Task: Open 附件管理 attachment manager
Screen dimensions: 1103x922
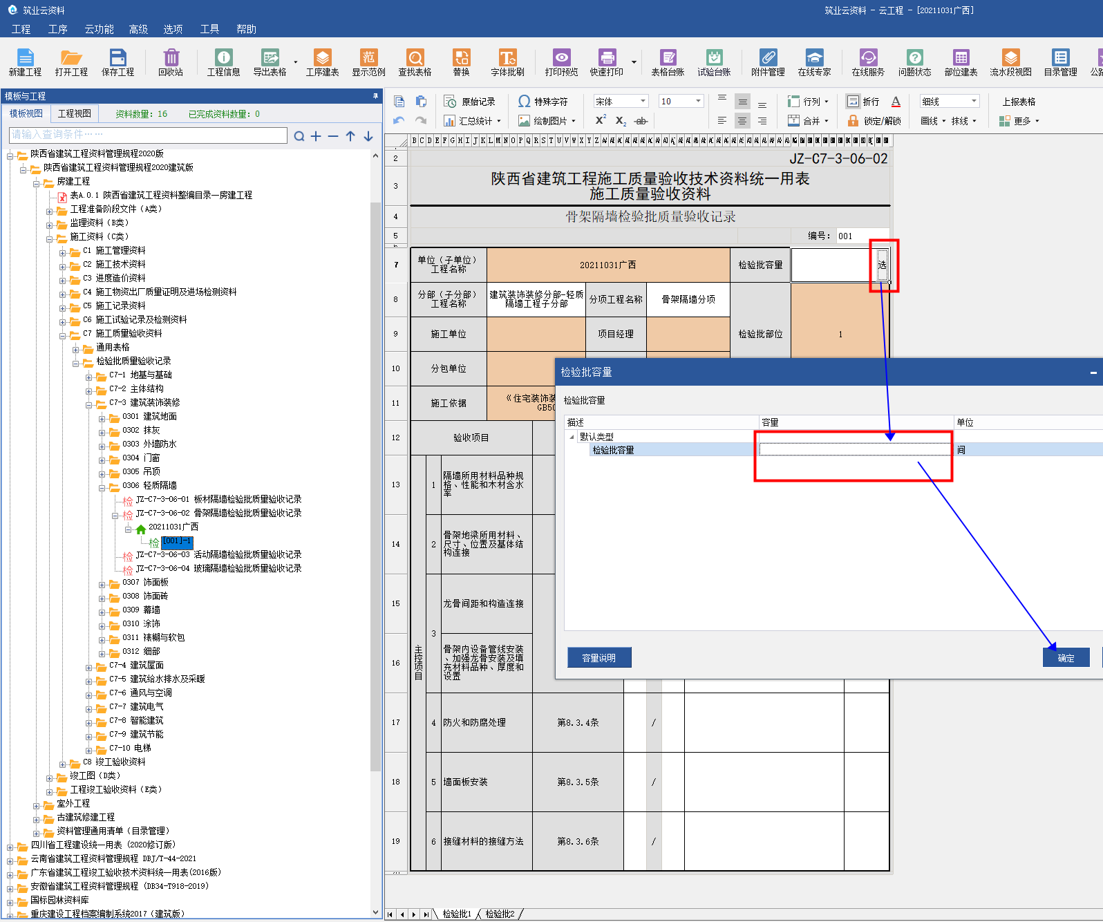Action: coord(768,62)
